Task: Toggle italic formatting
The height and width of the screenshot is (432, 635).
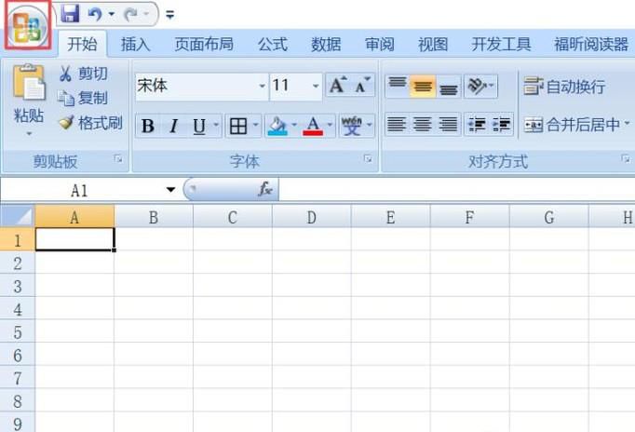Action: [174, 126]
